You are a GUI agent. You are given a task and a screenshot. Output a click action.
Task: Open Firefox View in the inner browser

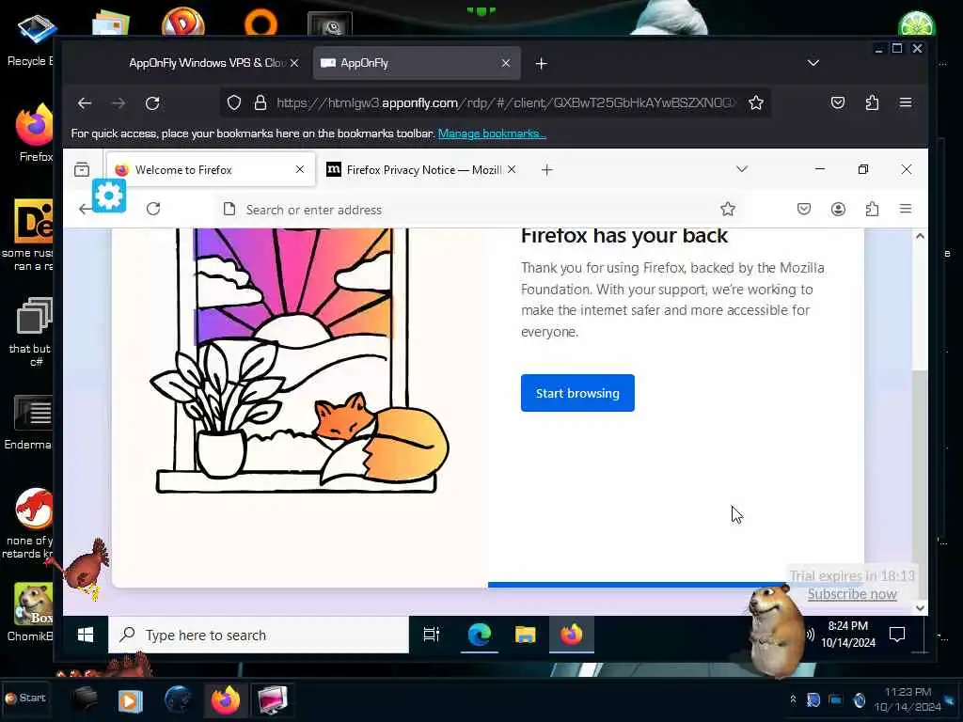tap(82, 169)
